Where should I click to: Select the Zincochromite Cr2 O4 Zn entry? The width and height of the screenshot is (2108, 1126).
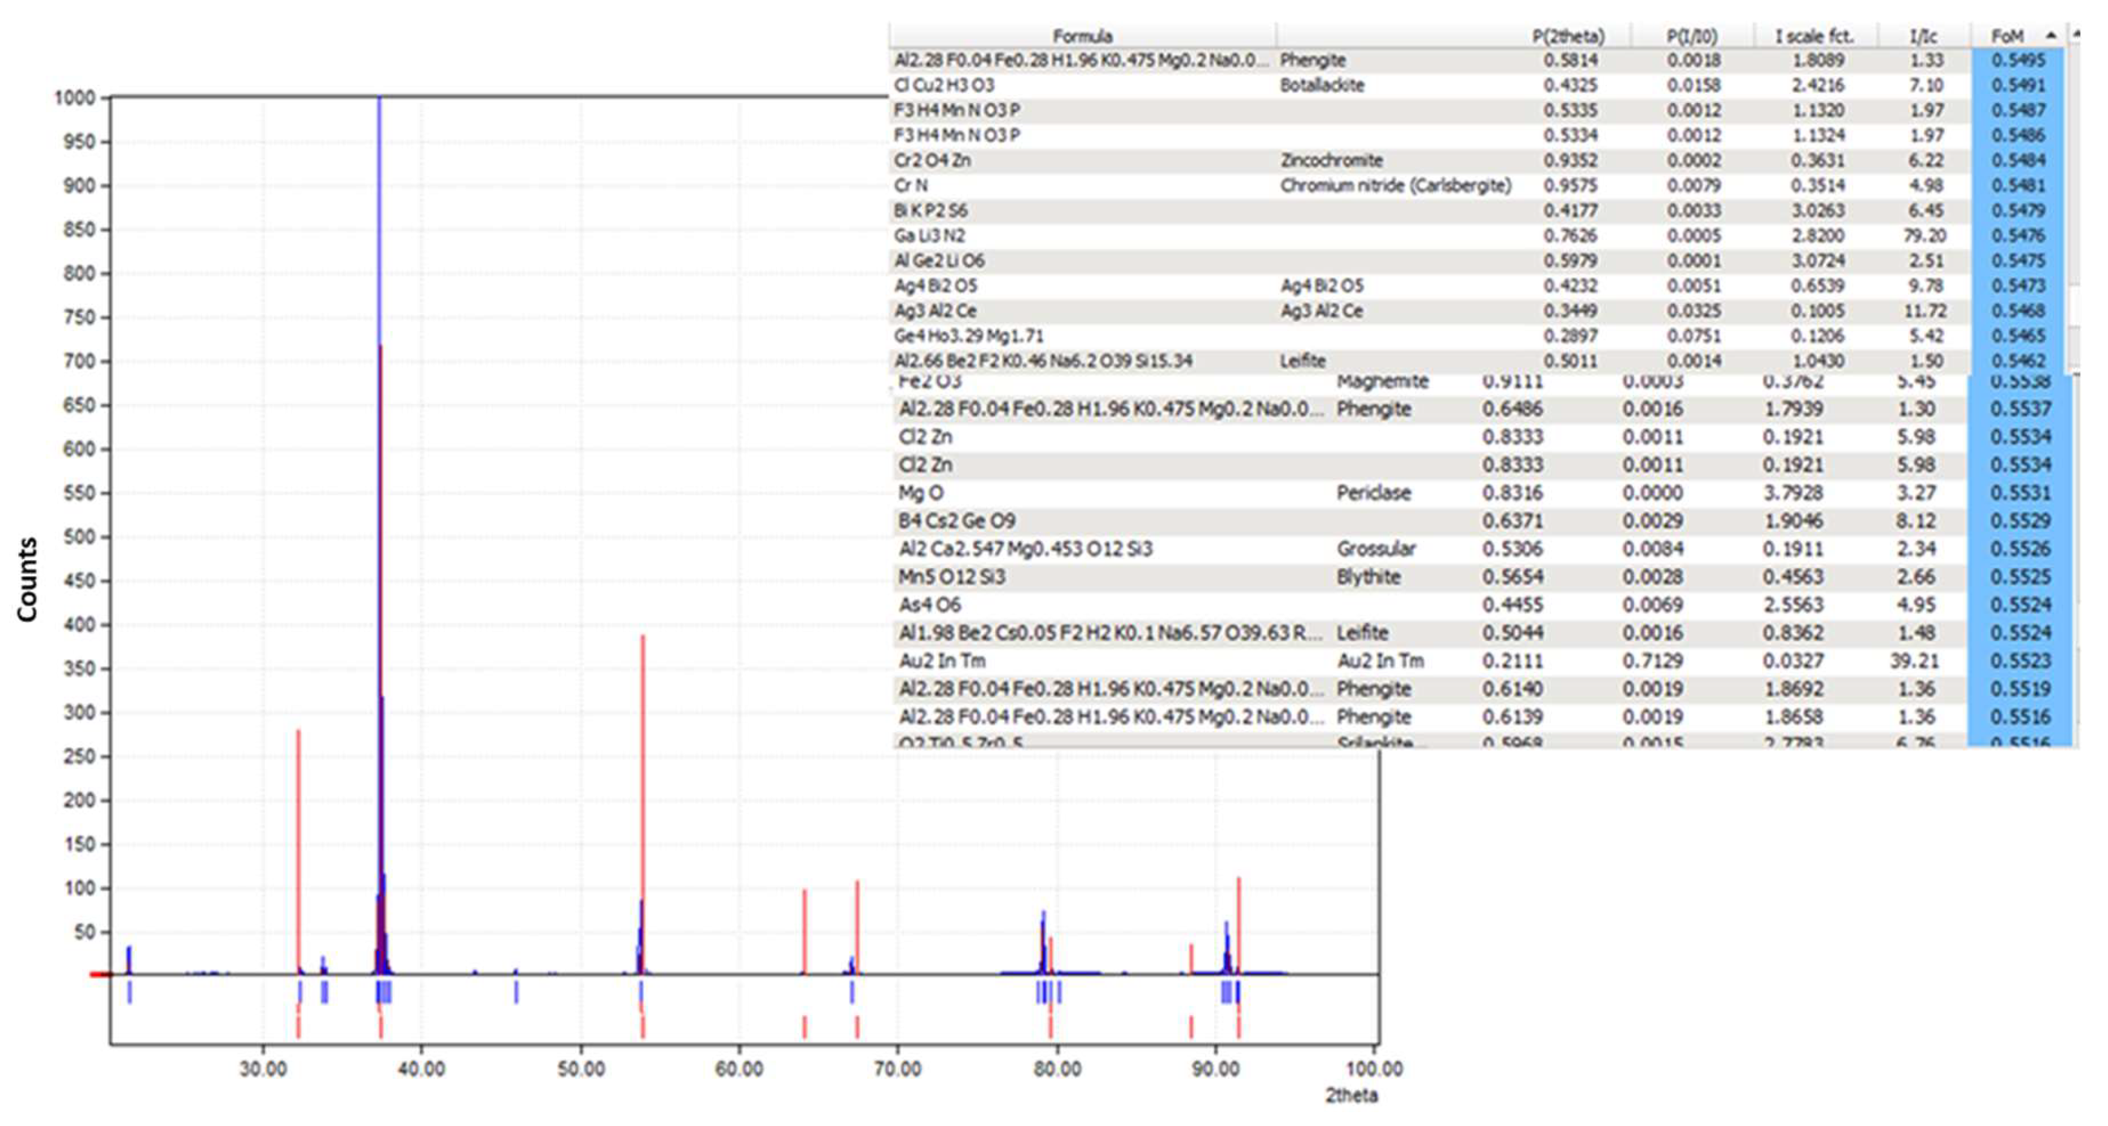[x=1331, y=160]
